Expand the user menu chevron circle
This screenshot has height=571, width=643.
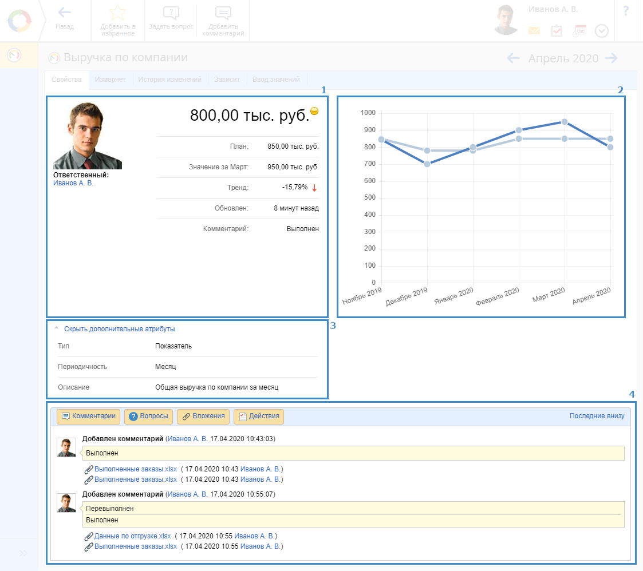601,31
